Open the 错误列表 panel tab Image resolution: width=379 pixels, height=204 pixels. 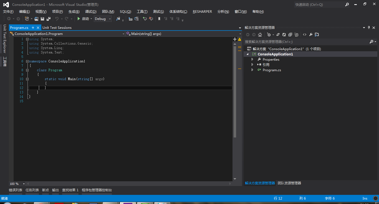(16, 190)
